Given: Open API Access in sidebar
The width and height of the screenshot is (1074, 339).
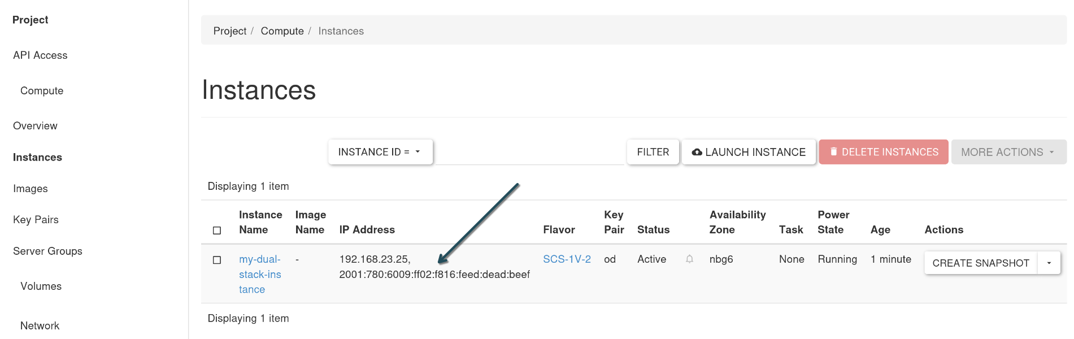Looking at the screenshot, I should pos(40,55).
